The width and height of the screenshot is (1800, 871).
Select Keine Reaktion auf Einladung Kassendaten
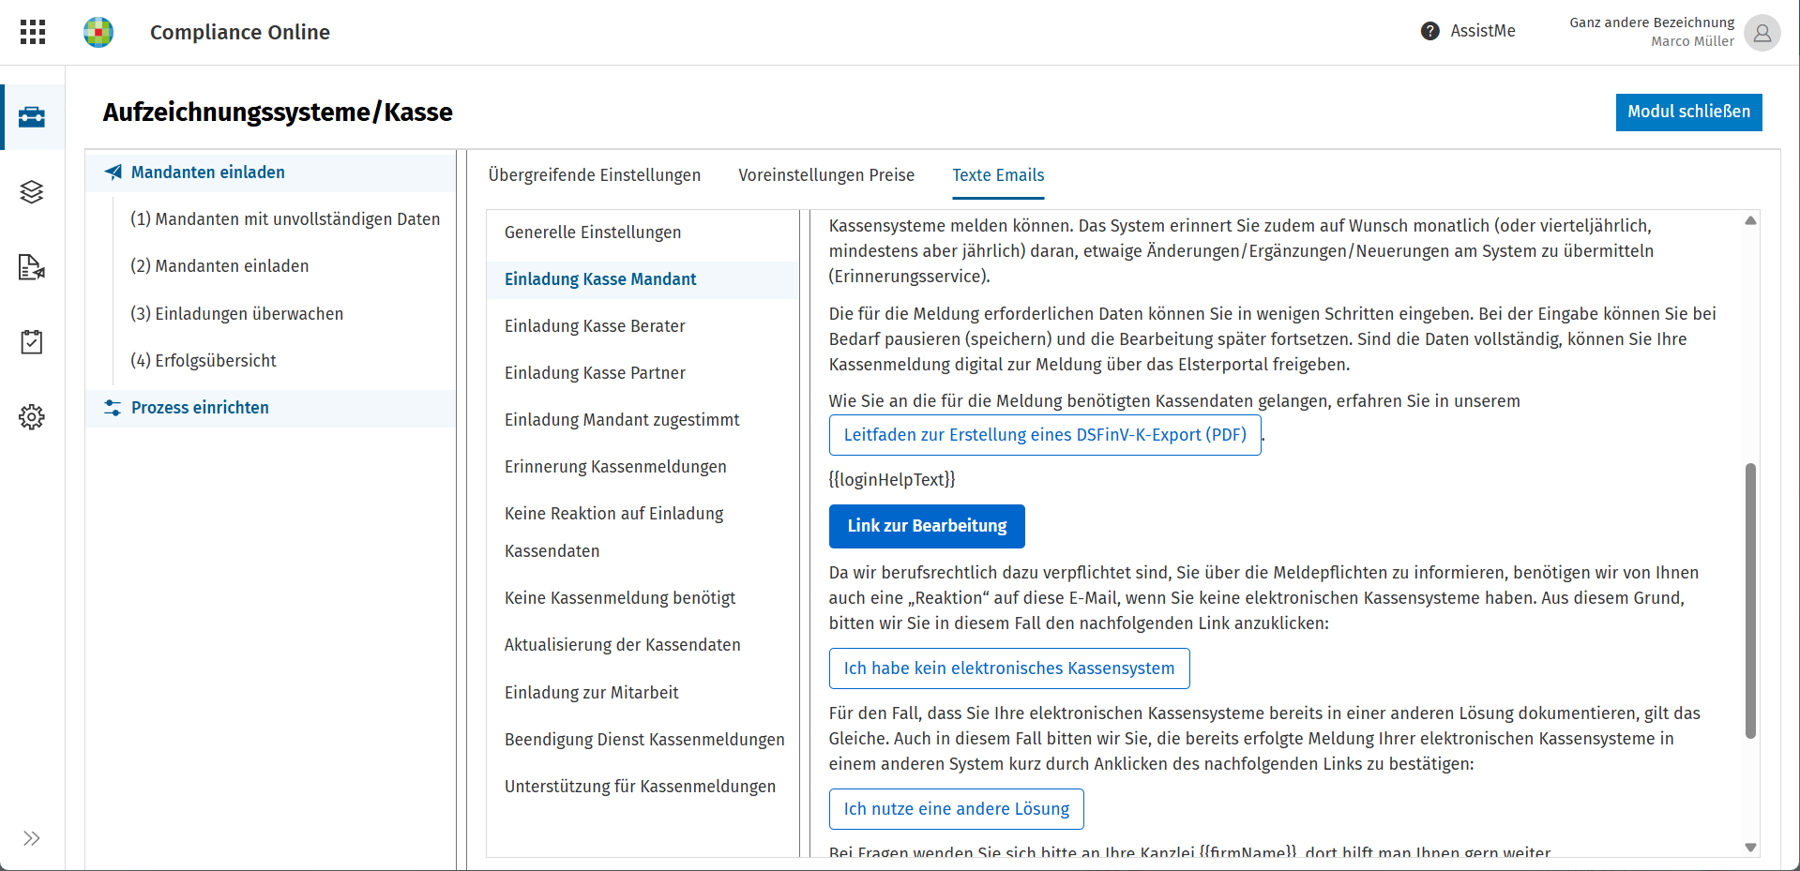click(643, 533)
